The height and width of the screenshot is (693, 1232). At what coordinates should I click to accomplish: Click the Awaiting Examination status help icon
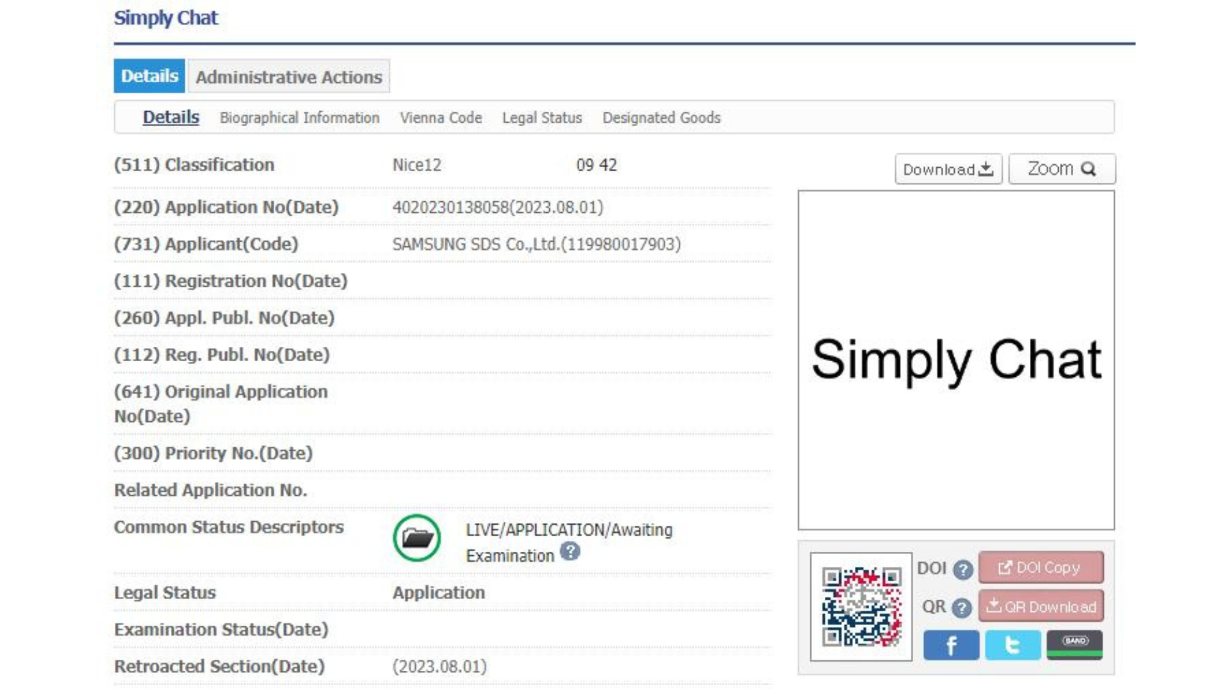click(x=570, y=551)
